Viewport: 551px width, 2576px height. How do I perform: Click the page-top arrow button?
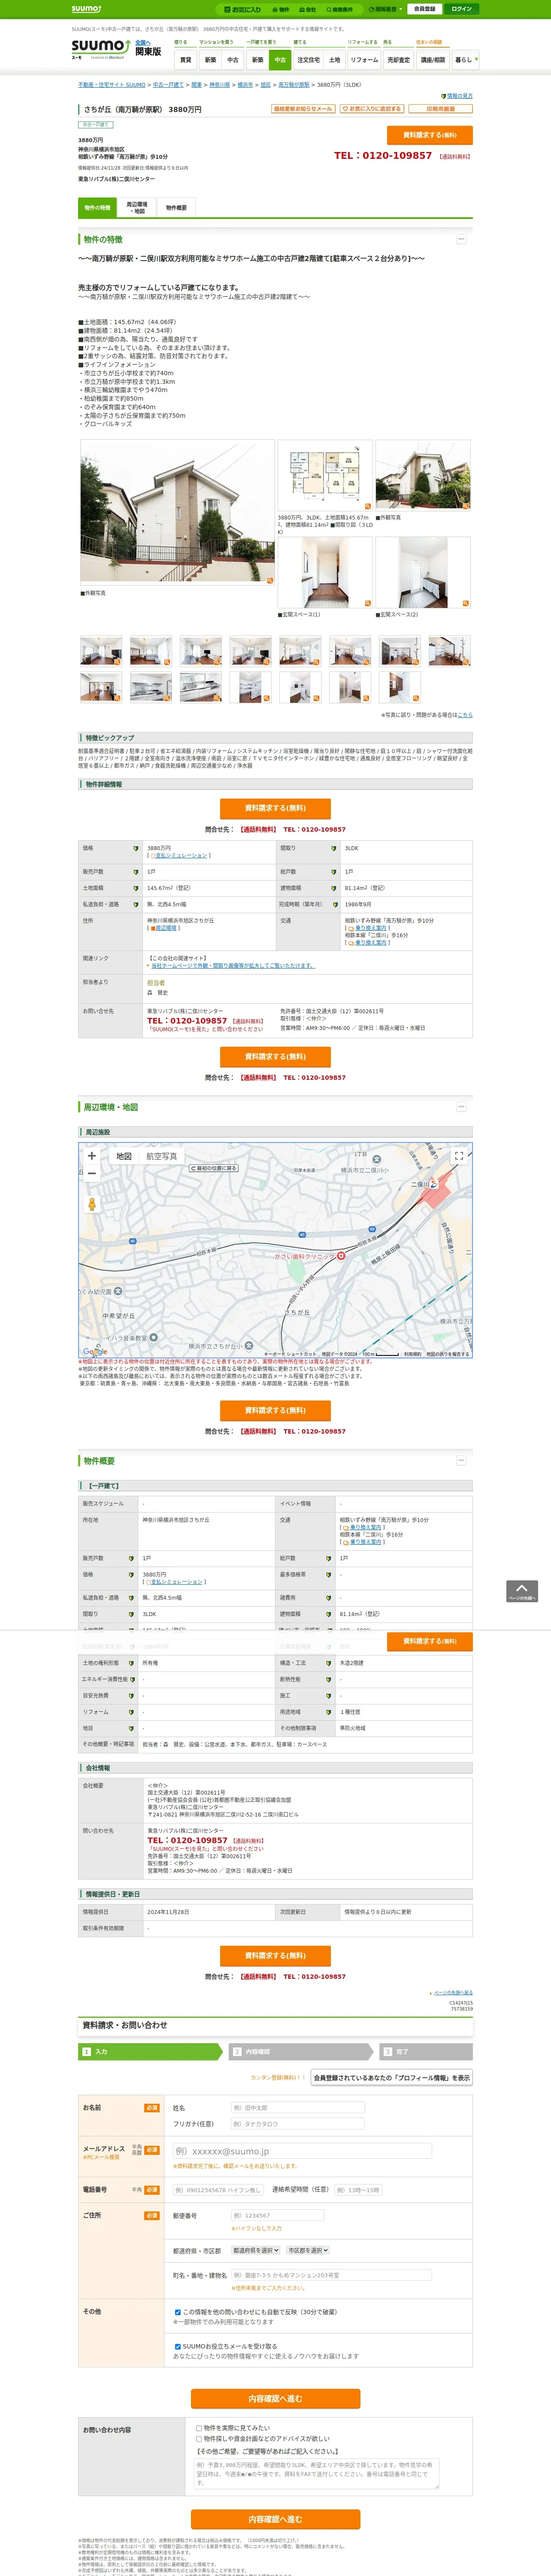pos(522,1591)
